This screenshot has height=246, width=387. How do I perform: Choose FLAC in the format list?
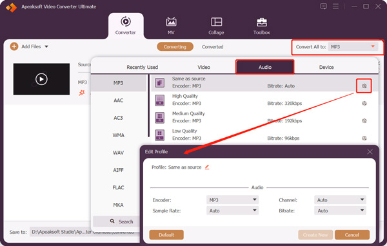pyautogui.click(x=119, y=187)
